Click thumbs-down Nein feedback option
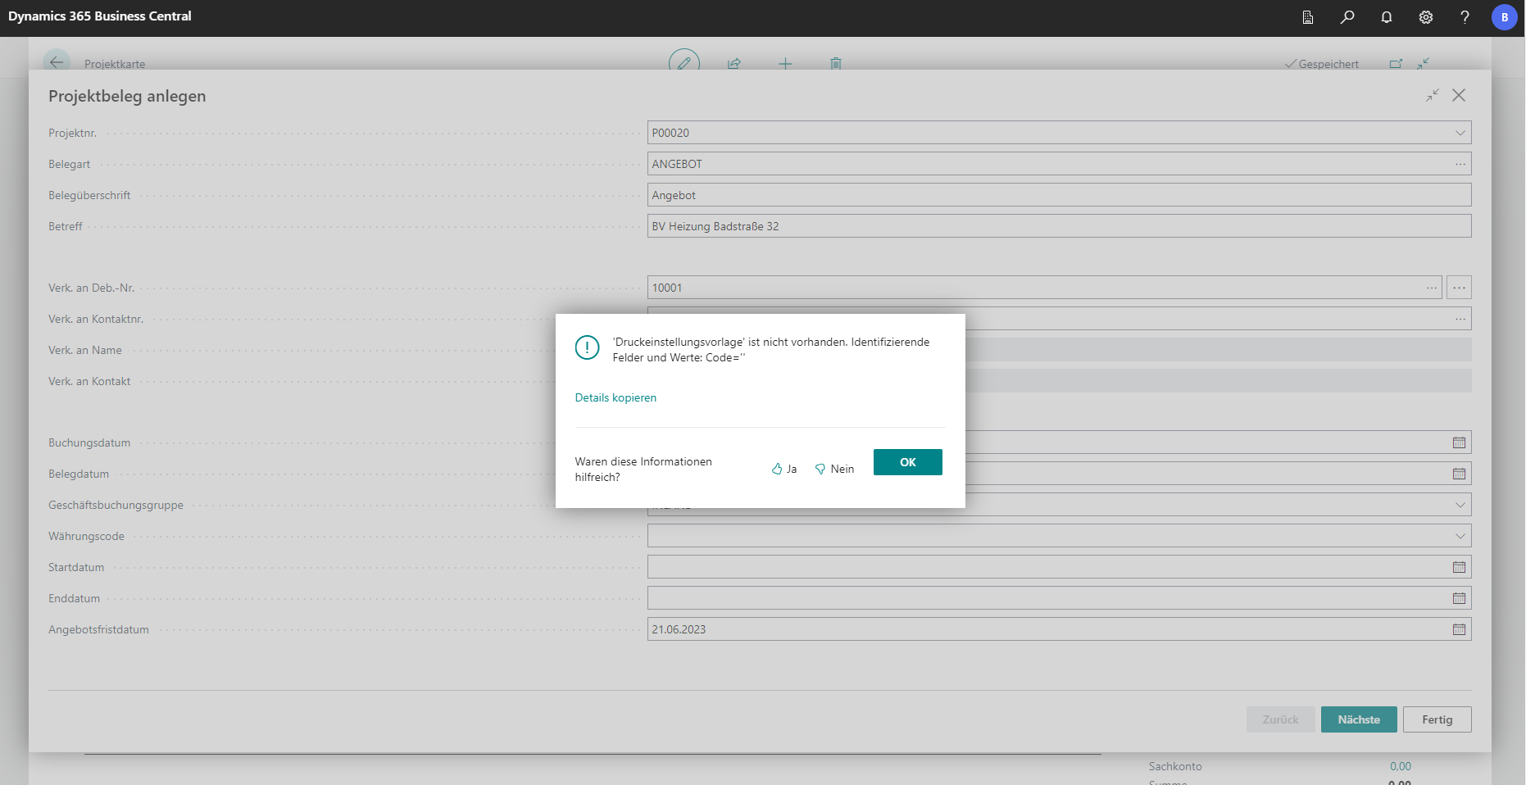This screenshot has height=785, width=1526. coord(834,469)
